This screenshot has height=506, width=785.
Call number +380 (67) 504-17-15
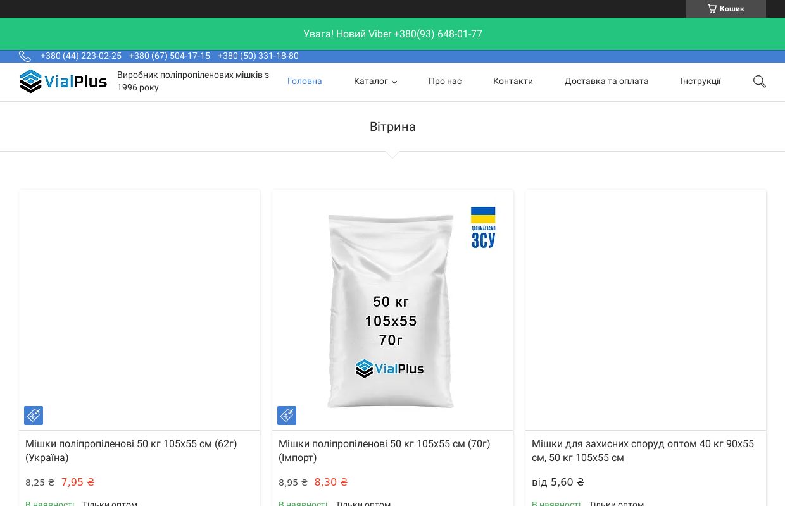point(170,56)
